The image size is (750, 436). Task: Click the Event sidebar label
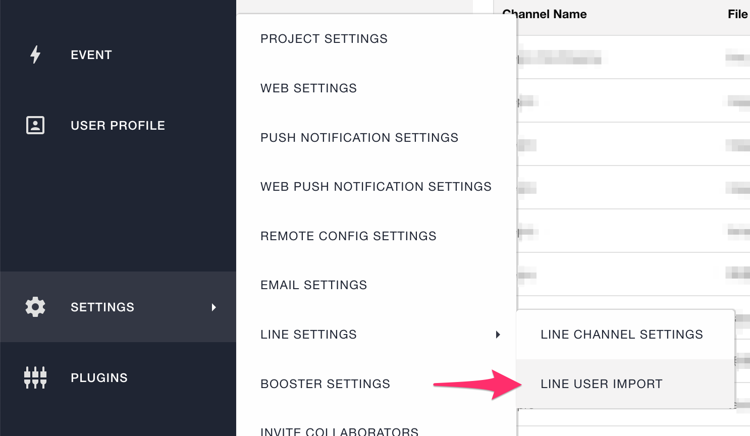[91, 55]
